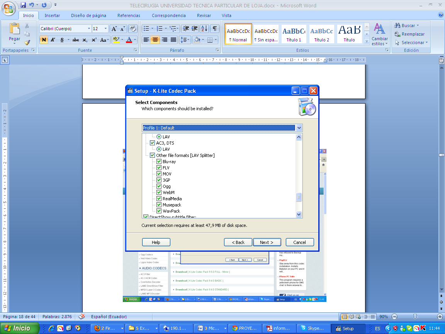Select LAV radio under AC3, DTS
445x334 pixels.
click(159, 149)
